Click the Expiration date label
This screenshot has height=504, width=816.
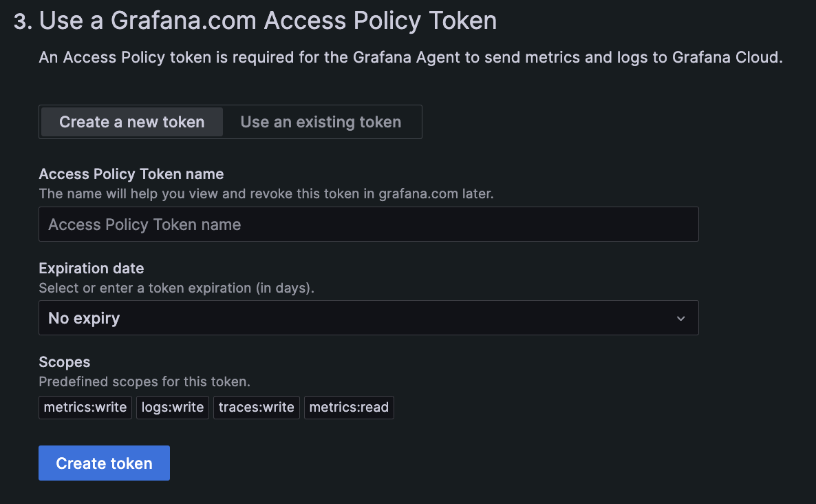click(92, 268)
